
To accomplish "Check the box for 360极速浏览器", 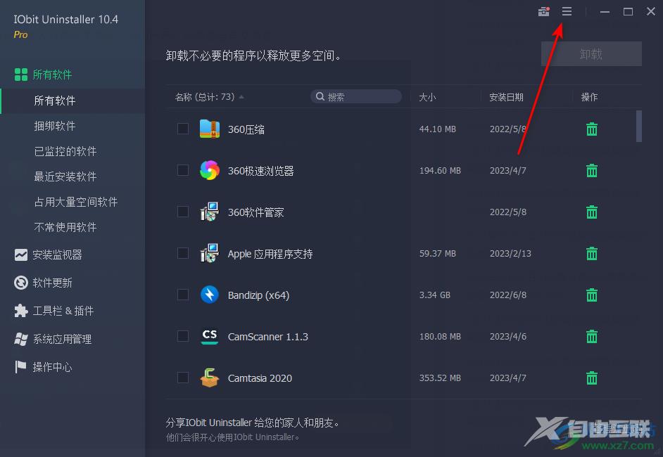I will [183, 170].
